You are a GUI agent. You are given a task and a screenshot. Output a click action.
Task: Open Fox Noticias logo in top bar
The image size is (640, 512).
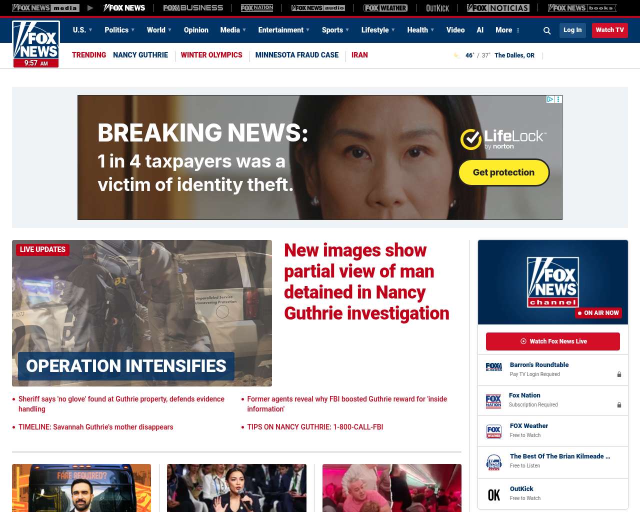[498, 8]
